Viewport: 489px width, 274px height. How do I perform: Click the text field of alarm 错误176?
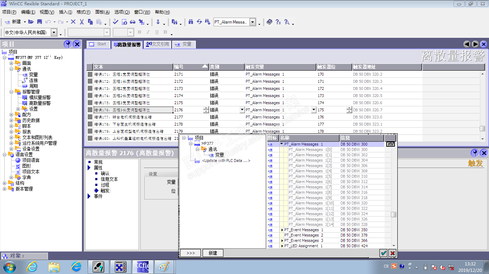pos(134,110)
